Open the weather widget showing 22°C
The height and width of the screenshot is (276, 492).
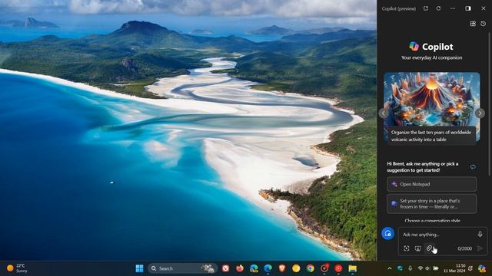point(17,268)
